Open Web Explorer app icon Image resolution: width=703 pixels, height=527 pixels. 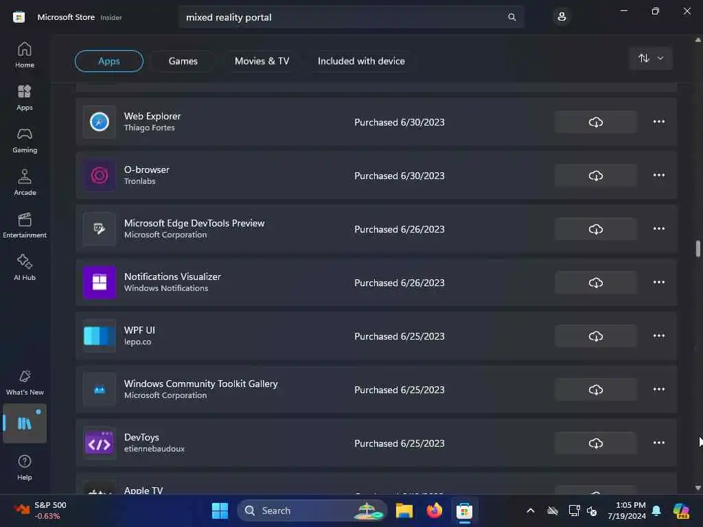pyautogui.click(x=100, y=122)
